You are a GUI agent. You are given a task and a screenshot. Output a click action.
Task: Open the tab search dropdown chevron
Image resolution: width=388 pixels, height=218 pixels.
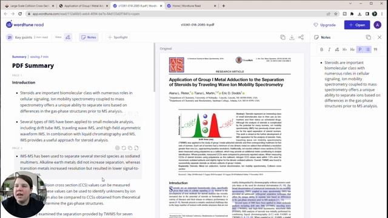[x=350, y=4]
